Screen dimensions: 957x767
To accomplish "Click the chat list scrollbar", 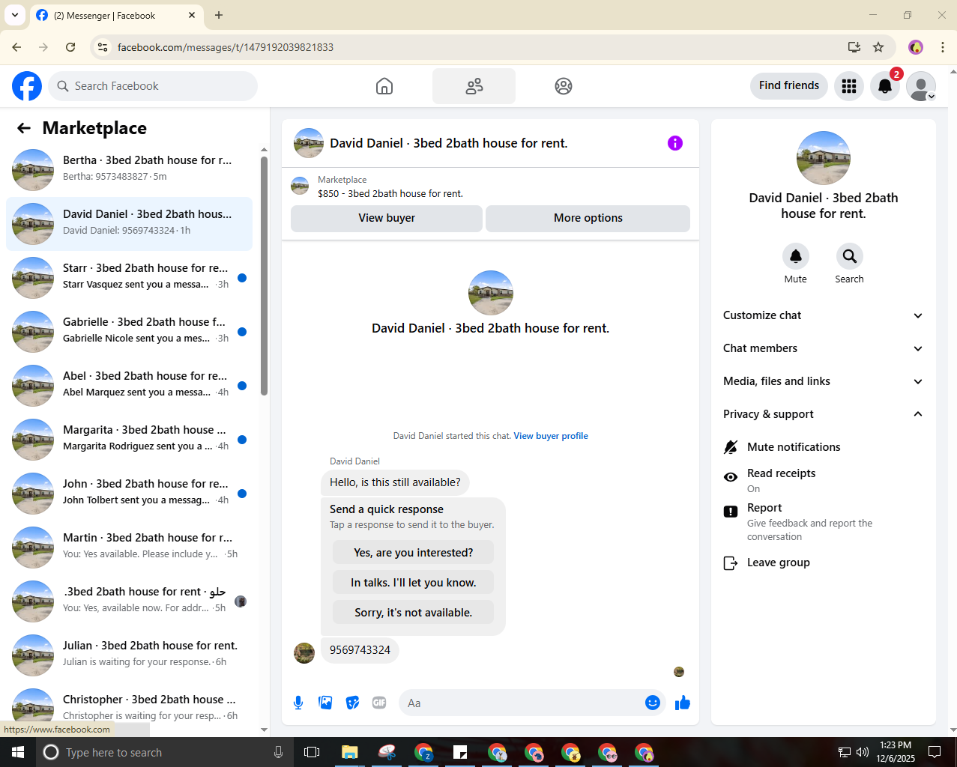I will point(264,276).
